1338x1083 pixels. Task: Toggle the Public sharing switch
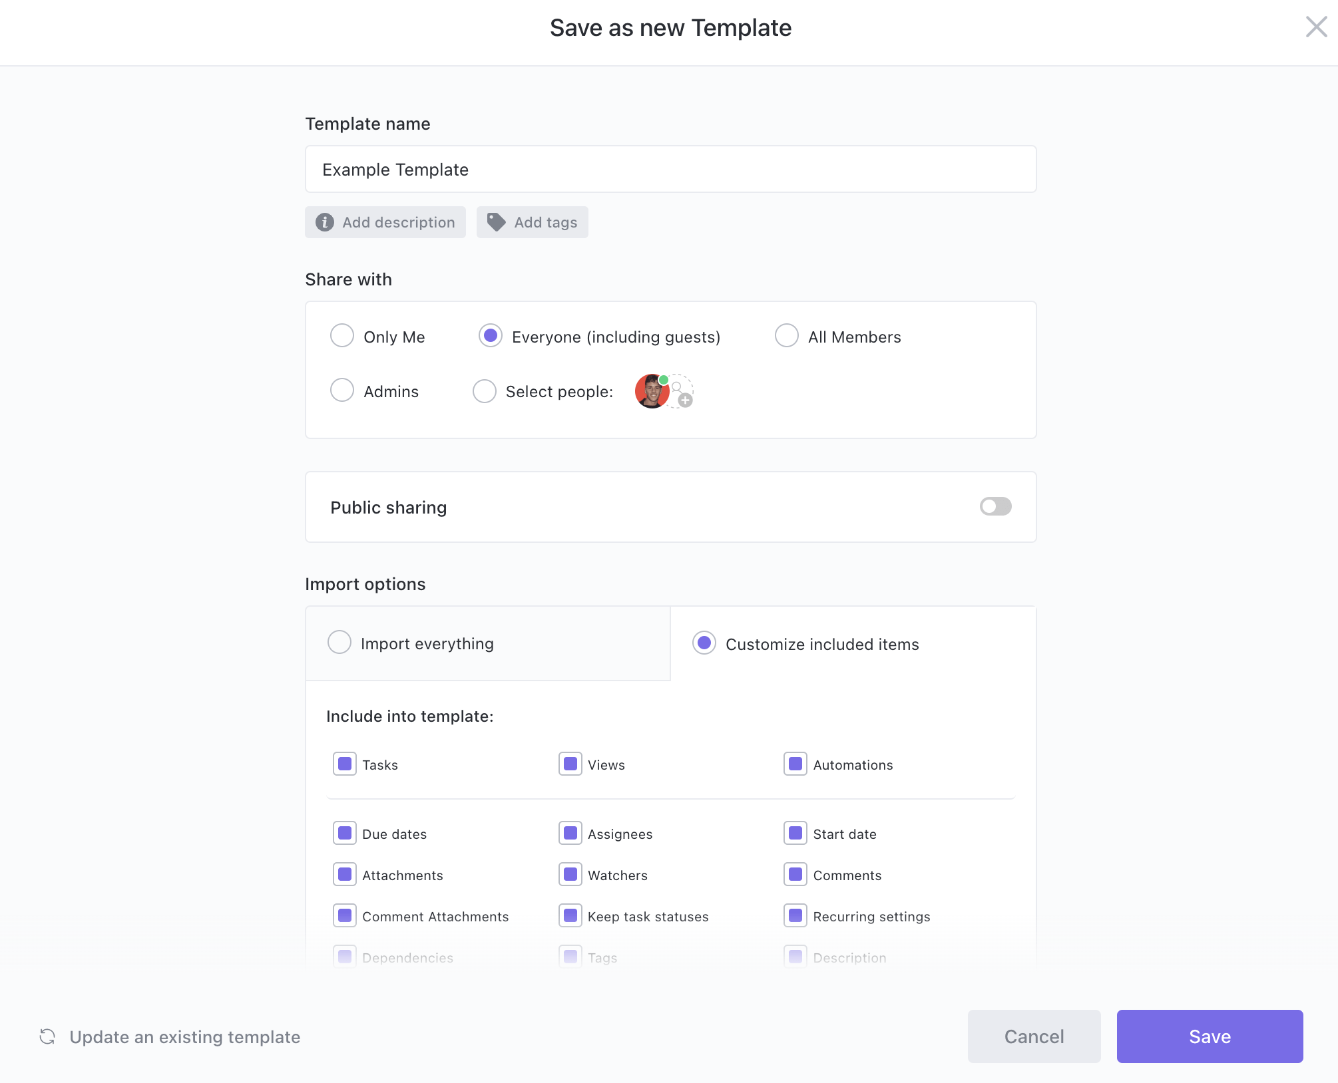tap(995, 506)
